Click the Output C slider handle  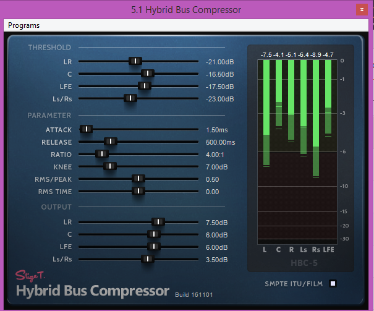(154, 234)
